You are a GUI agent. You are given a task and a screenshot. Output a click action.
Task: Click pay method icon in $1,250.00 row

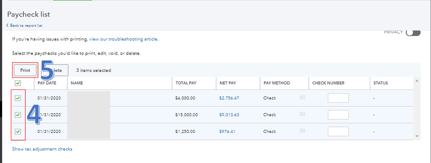click(x=302, y=131)
